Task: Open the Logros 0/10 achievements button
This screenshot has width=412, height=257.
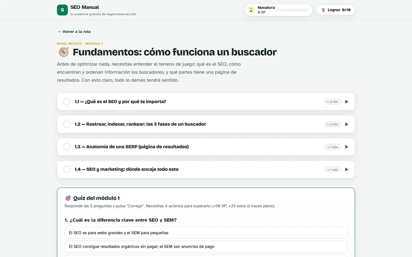Action: coord(335,10)
